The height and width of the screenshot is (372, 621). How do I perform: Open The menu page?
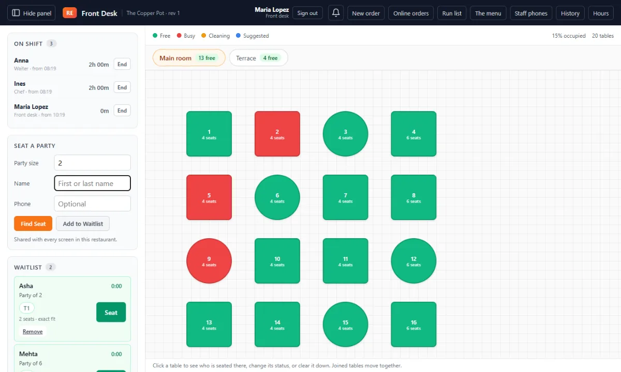pyautogui.click(x=488, y=13)
